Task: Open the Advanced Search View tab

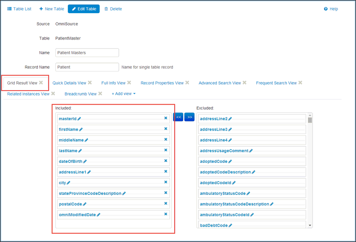Action: (220, 83)
